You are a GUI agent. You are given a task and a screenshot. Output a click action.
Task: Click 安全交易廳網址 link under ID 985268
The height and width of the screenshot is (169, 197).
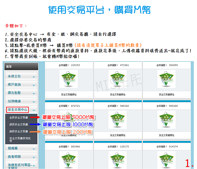166,135
